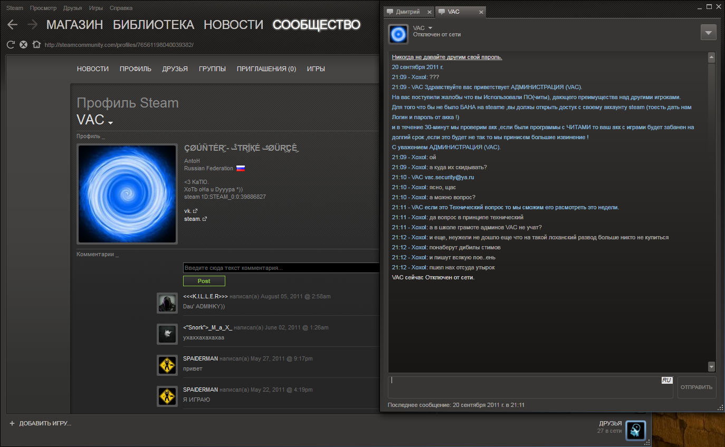Click 'Последнее сообщение' status text

tap(456, 405)
